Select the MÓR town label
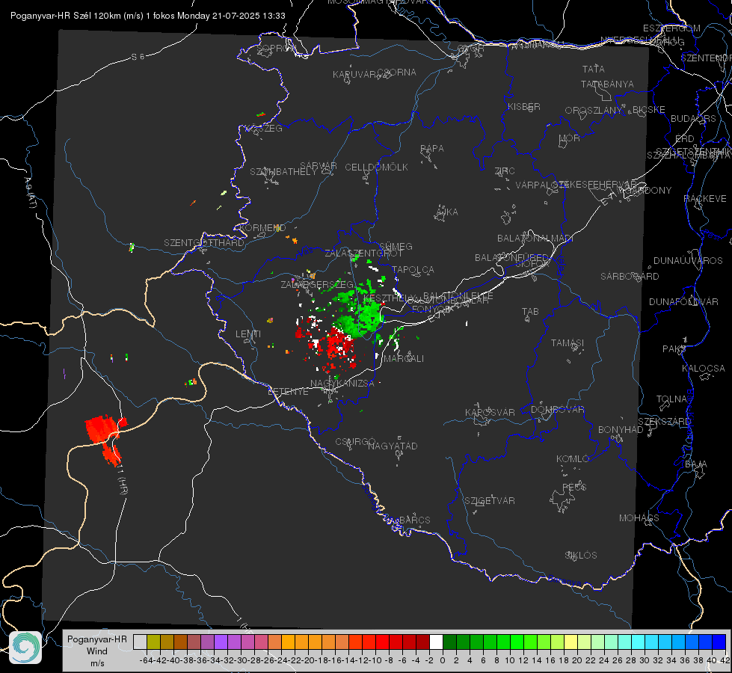This screenshot has width=732, height=673. click(570, 138)
